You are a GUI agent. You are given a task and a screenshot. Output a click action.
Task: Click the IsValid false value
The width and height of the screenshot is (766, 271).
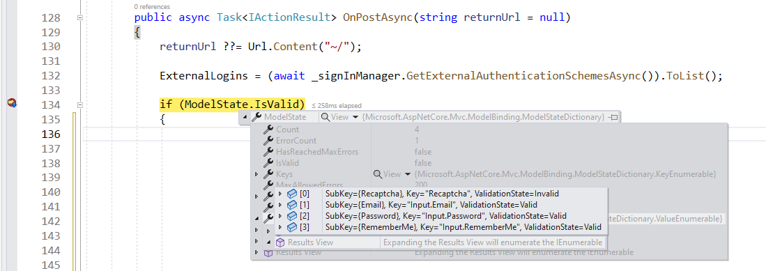point(423,163)
